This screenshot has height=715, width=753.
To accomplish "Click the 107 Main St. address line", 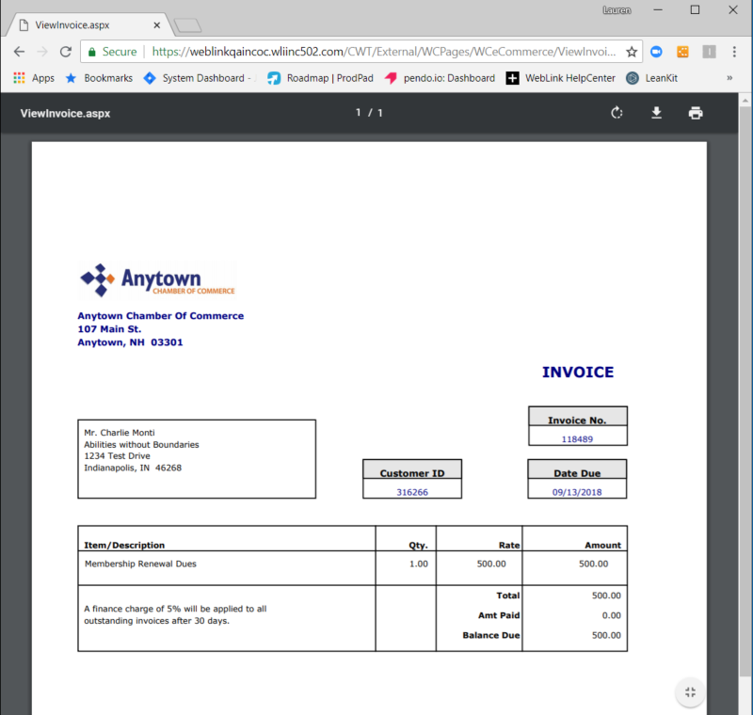I will [x=109, y=329].
